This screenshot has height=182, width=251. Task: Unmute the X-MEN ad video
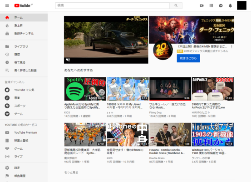click(68, 60)
